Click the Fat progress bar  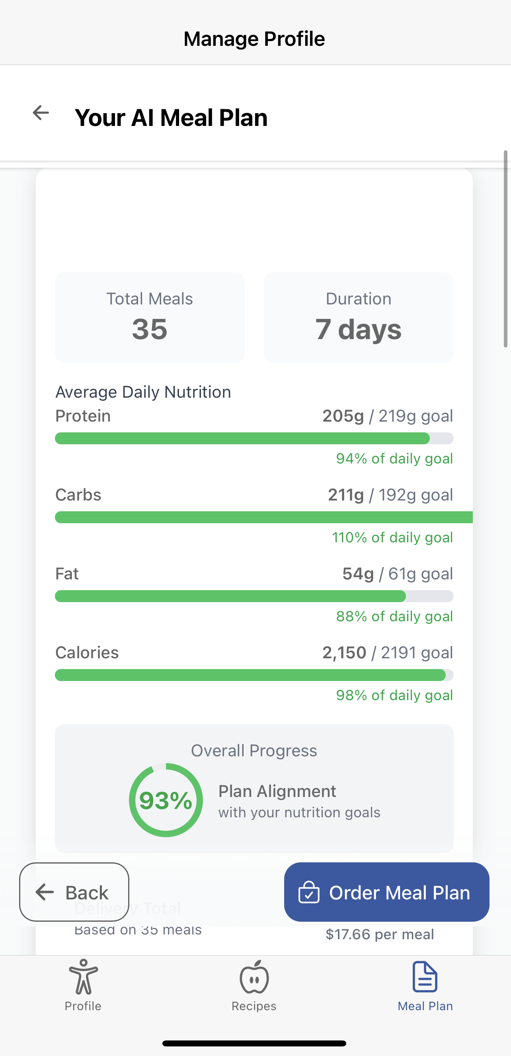pyautogui.click(x=254, y=596)
